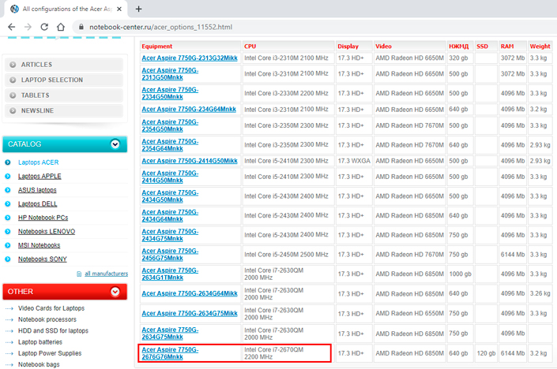Open the Notebooks LENOVO link
Screen dimensions: 557x369
[x=47, y=232]
